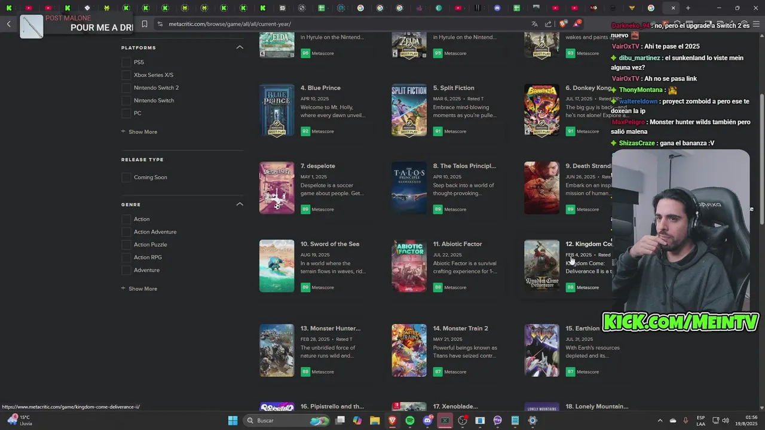Open 8. The Talos Principle title link
Screen dimensions: 765x430
click(464, 166)
